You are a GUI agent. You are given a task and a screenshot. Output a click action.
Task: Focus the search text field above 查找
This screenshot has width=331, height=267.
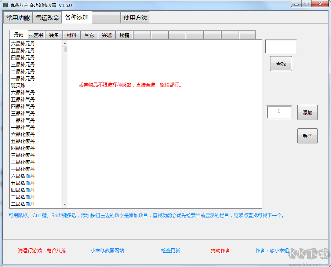pyautogui.click(x=281, y=47)
